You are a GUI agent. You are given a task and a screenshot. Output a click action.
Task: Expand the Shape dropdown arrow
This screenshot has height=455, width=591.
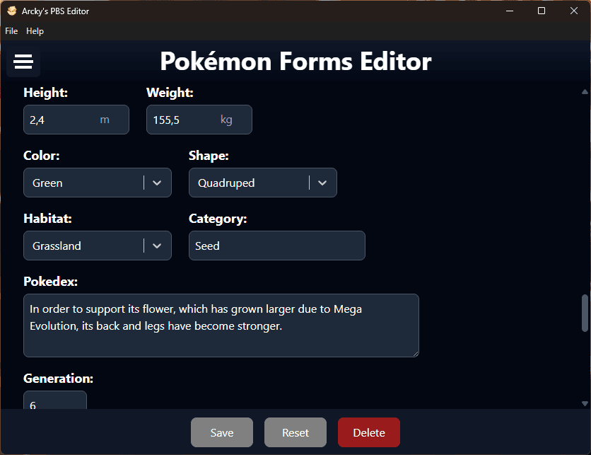click(322, 183)
